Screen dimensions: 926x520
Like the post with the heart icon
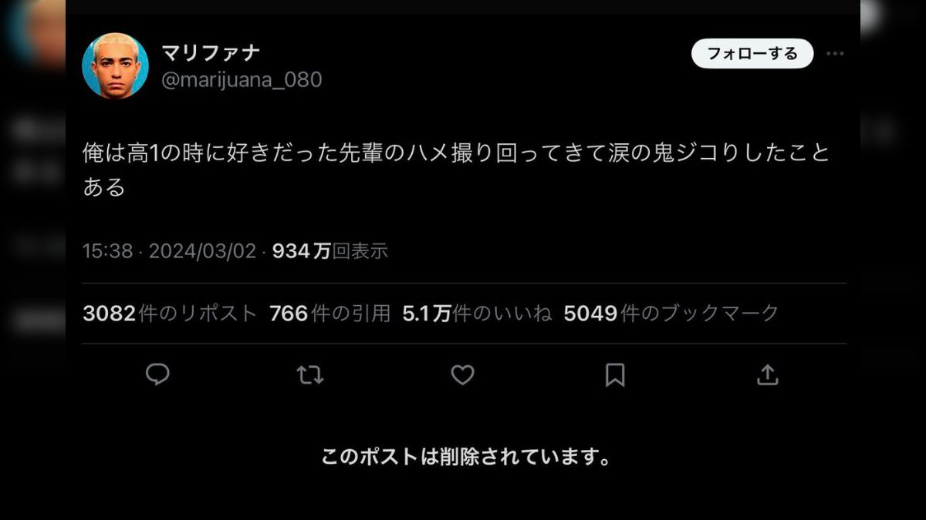[x=462, y=375]
